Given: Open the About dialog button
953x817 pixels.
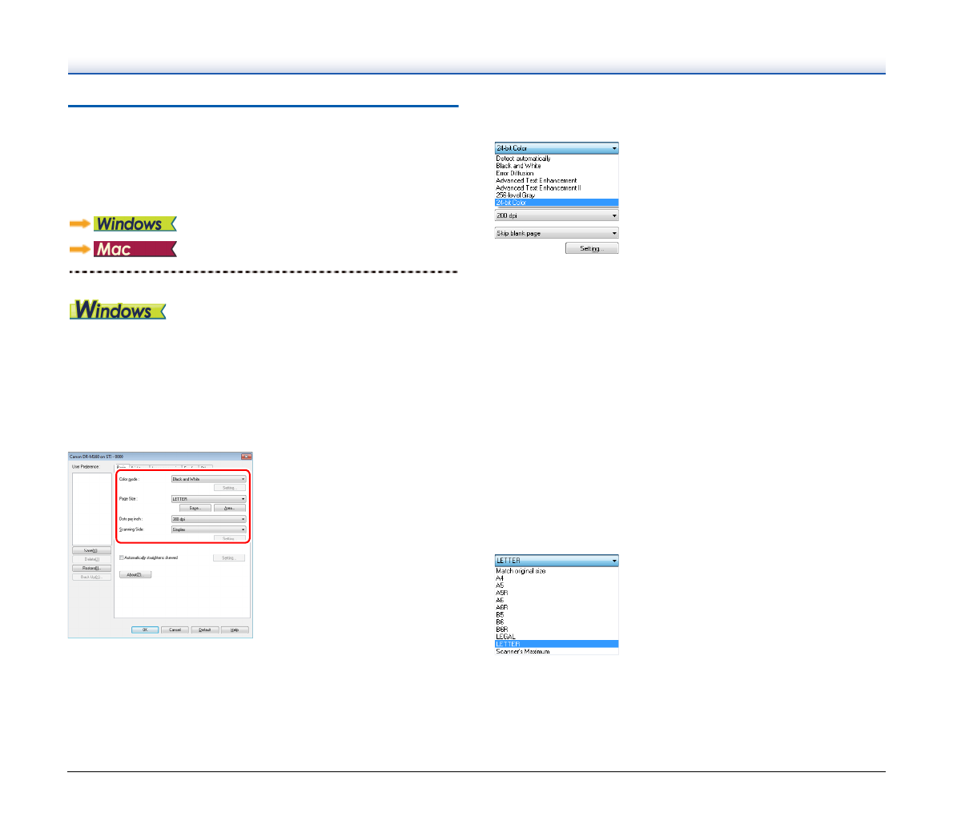Looking at the screenshot, I should tap(135, 575).
